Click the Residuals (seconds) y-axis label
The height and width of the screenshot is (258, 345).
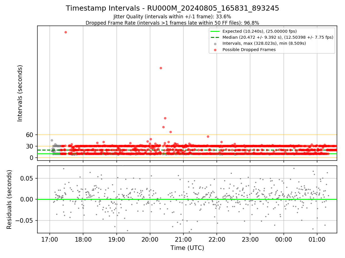point(9,199)
